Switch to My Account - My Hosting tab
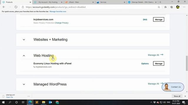The image size is (188, 105). tap(48, 2)
